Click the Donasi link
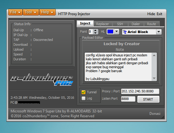The width and height of the screenshot is (174, 133). (x=155, y=114)
